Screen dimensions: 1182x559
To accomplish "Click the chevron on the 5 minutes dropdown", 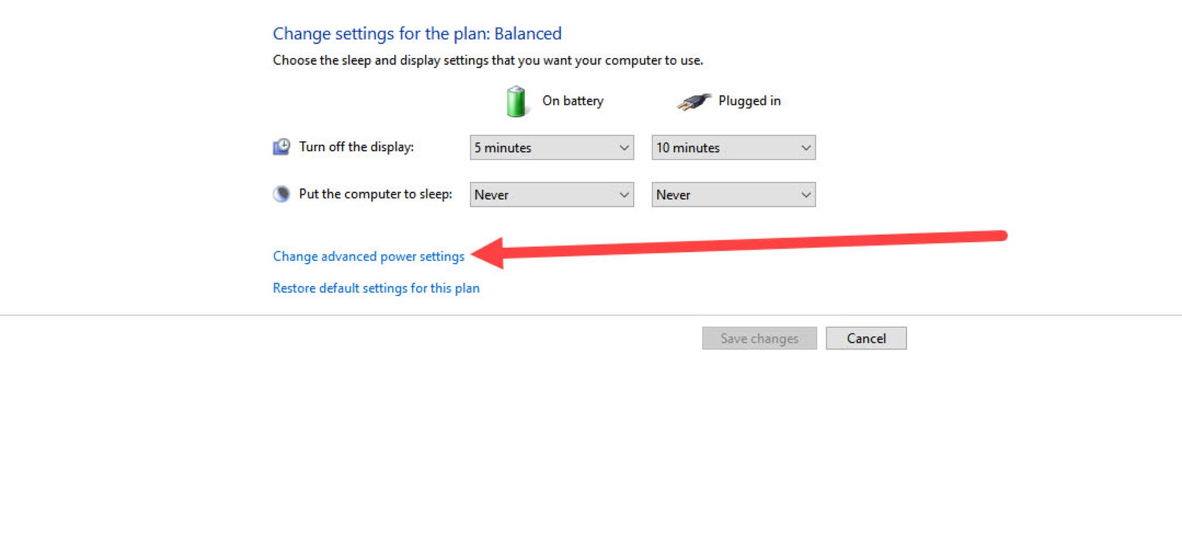I will (624, 148).
